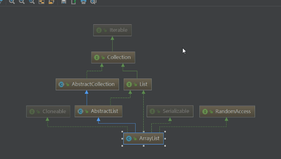Apply current layout to the diagram
This screenshot has height=159, width=281.
pyautogui.click(x=51, y=2)
